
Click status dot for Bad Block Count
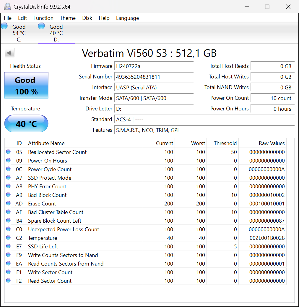[8, 195]
